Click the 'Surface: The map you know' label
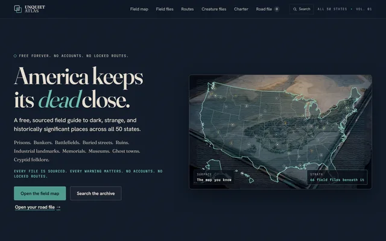The width and height of the screenshot is (386, 241). [214, 177]
